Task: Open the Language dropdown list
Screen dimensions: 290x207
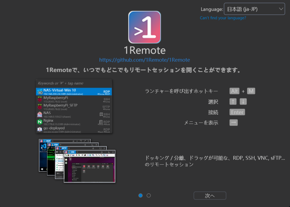Action: (254, 9)
